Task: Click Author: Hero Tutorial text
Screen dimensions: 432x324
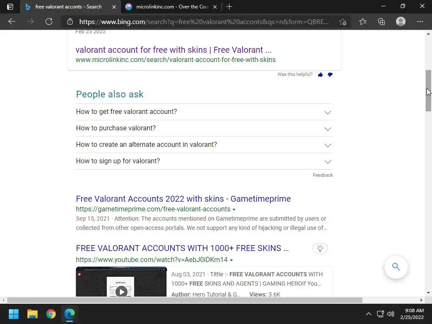Action: coord(206,294)
